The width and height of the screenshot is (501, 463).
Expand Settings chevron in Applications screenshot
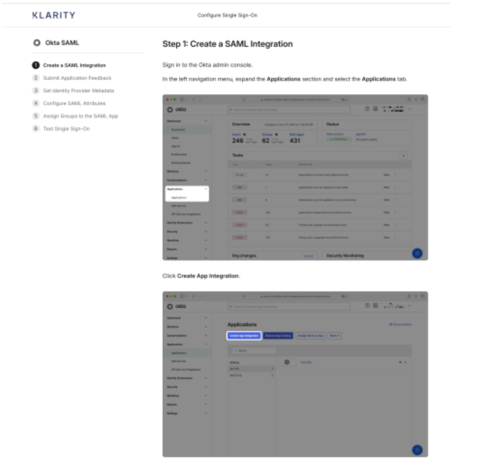(x=206, y=413)
